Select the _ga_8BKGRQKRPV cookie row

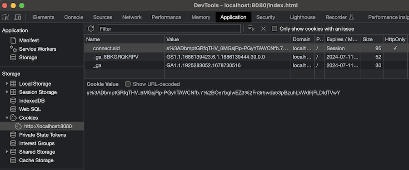(246, 57)
